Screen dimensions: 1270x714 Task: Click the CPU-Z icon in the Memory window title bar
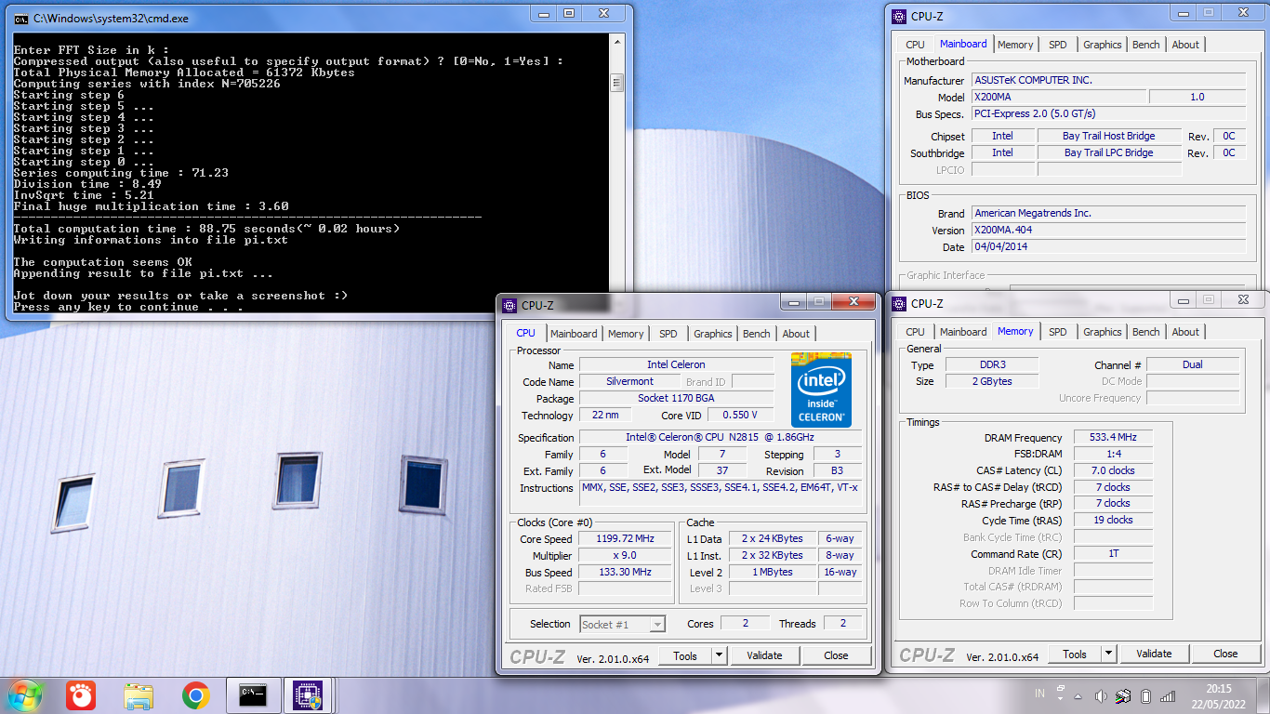point(898,303)
